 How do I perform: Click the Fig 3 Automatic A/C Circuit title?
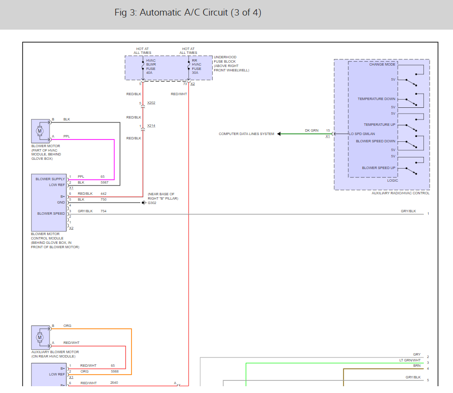[x=187, y=13]
